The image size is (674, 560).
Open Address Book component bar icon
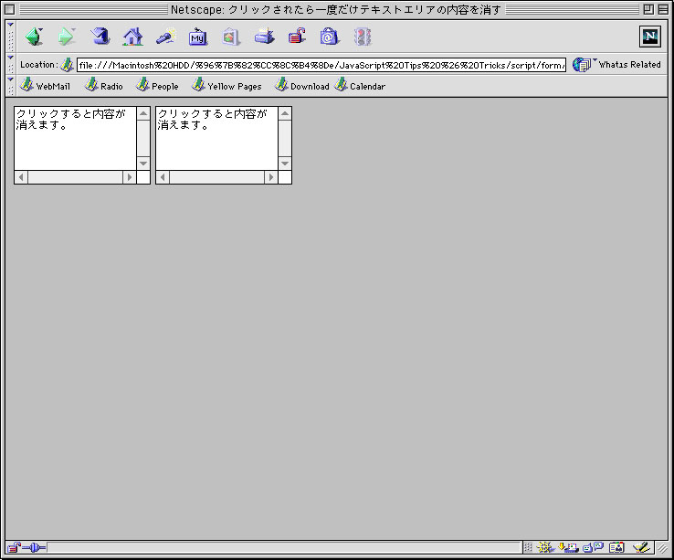click(x=616, y=547)
